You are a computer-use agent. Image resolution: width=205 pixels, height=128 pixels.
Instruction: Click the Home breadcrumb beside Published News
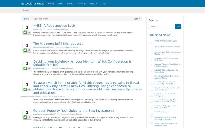coord(26,19)
